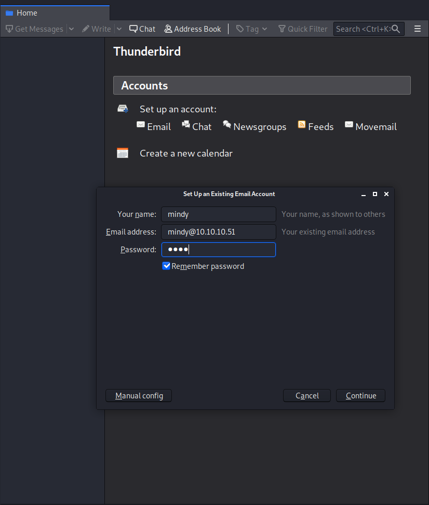The height and width of the screenshot is (505, 429).
Task: Toggle the Quick Filter funnel button
Action: click(x=303, y=29)
